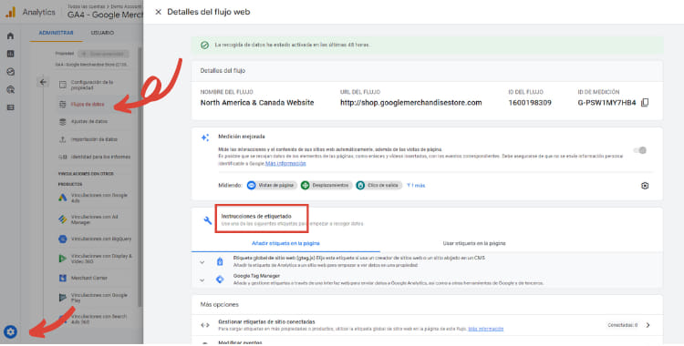Open enhanced measurement settings gear

[x=645, y=186]
